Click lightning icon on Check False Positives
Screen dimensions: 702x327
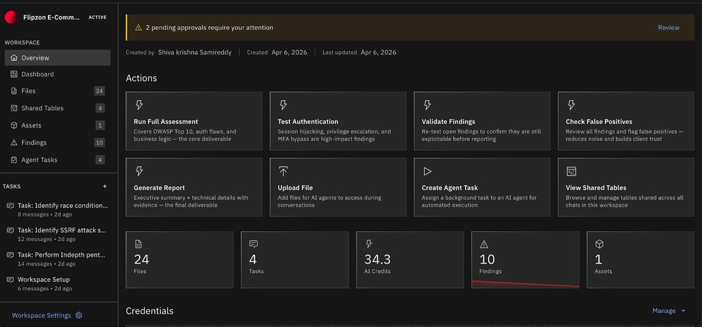(x=571, y=105)
